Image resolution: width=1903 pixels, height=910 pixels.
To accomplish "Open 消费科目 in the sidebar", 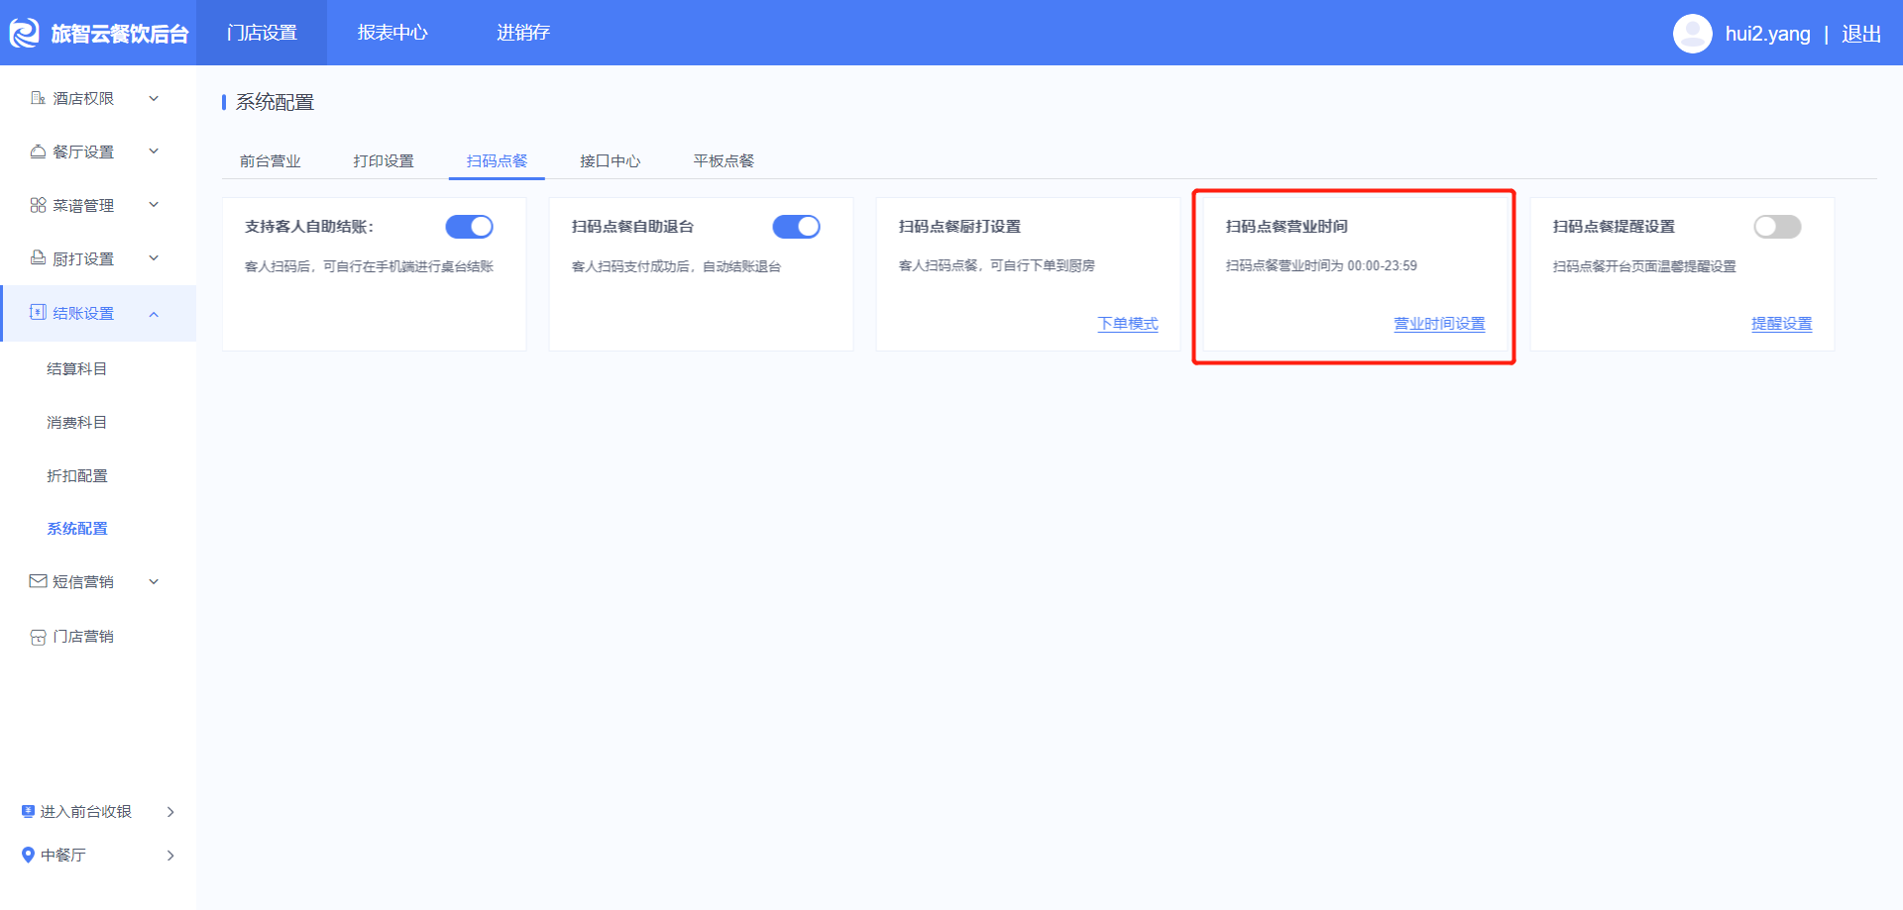I will [77, 422].
